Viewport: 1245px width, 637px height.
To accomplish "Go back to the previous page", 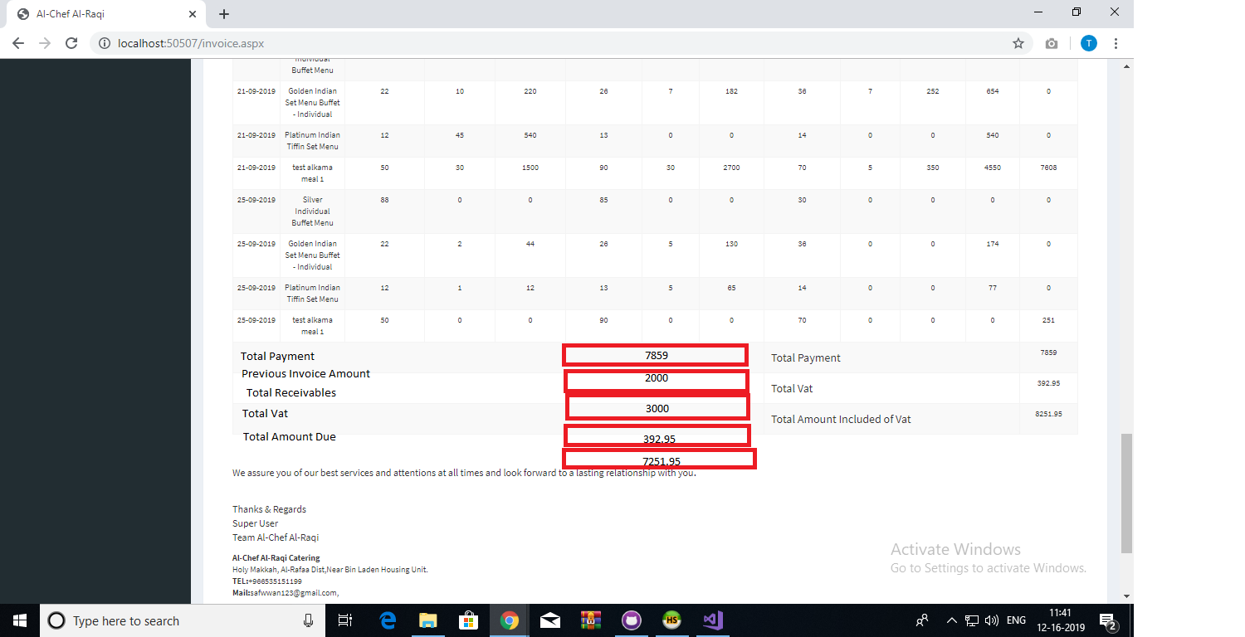I will click(x=18, y=43).
